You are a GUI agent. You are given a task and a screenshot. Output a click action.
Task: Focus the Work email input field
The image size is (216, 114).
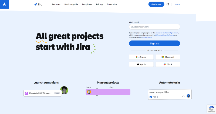click(x=154, y=27)
